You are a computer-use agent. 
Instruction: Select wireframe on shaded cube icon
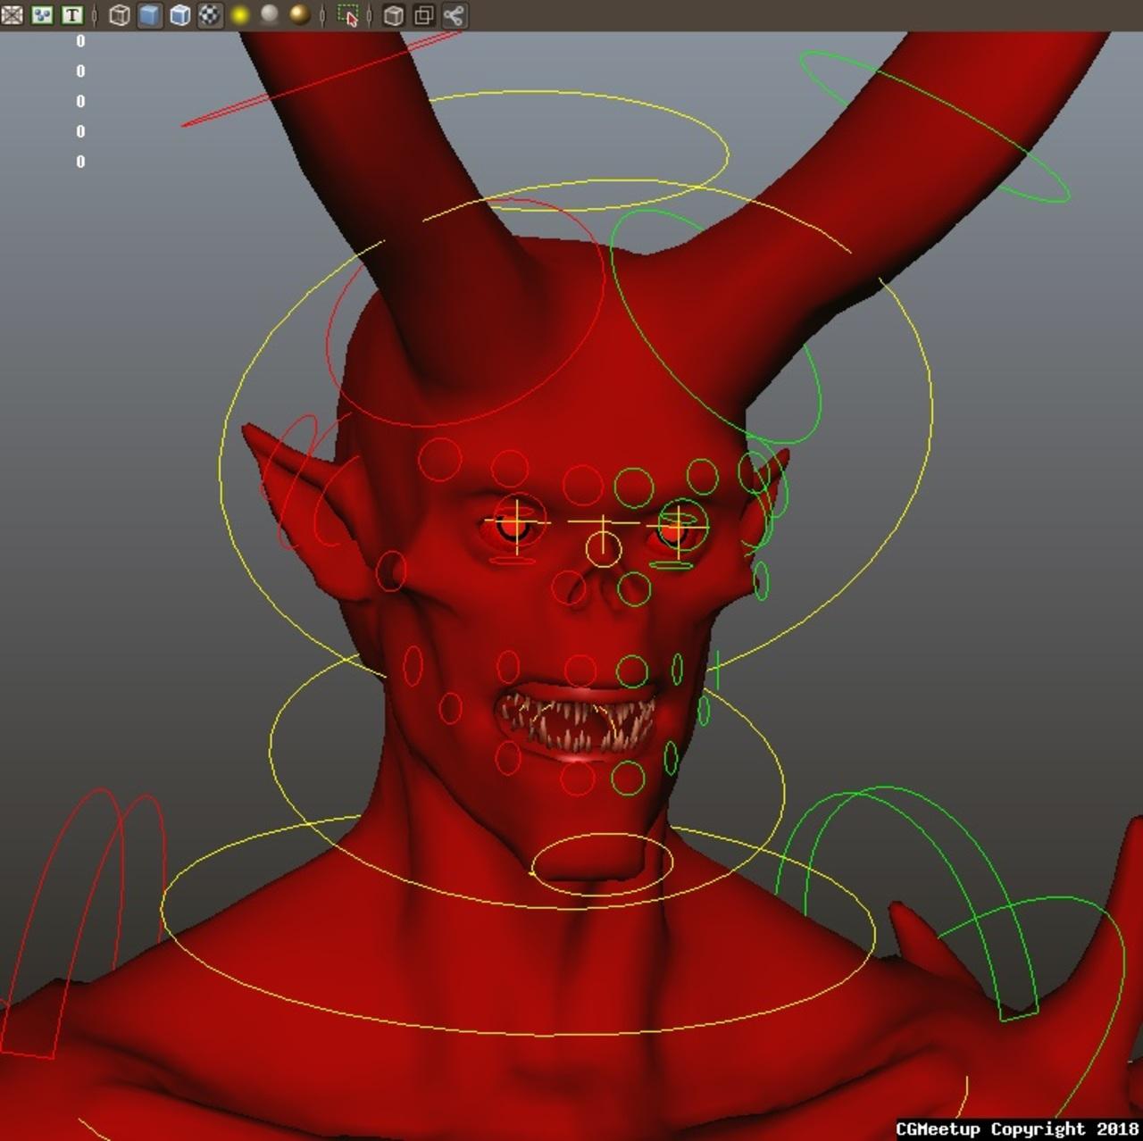pos(179,15)
